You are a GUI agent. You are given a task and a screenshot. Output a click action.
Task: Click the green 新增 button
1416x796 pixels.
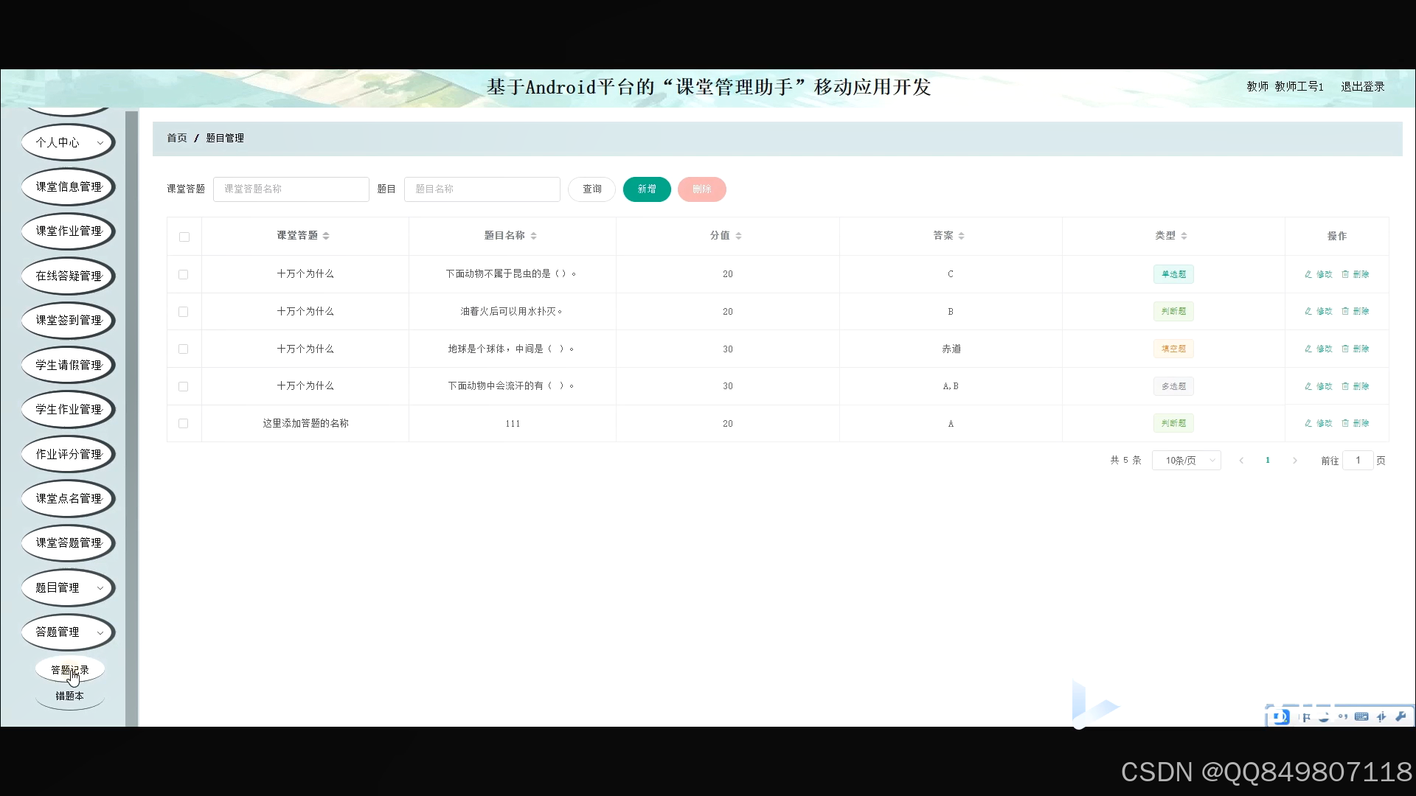646,189
